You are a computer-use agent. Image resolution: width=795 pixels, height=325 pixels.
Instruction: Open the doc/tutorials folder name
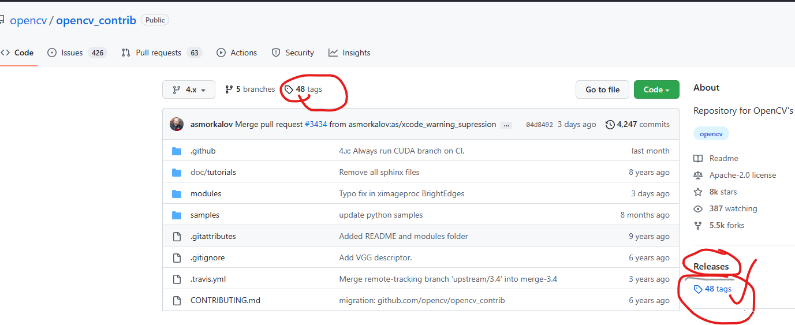213,173
